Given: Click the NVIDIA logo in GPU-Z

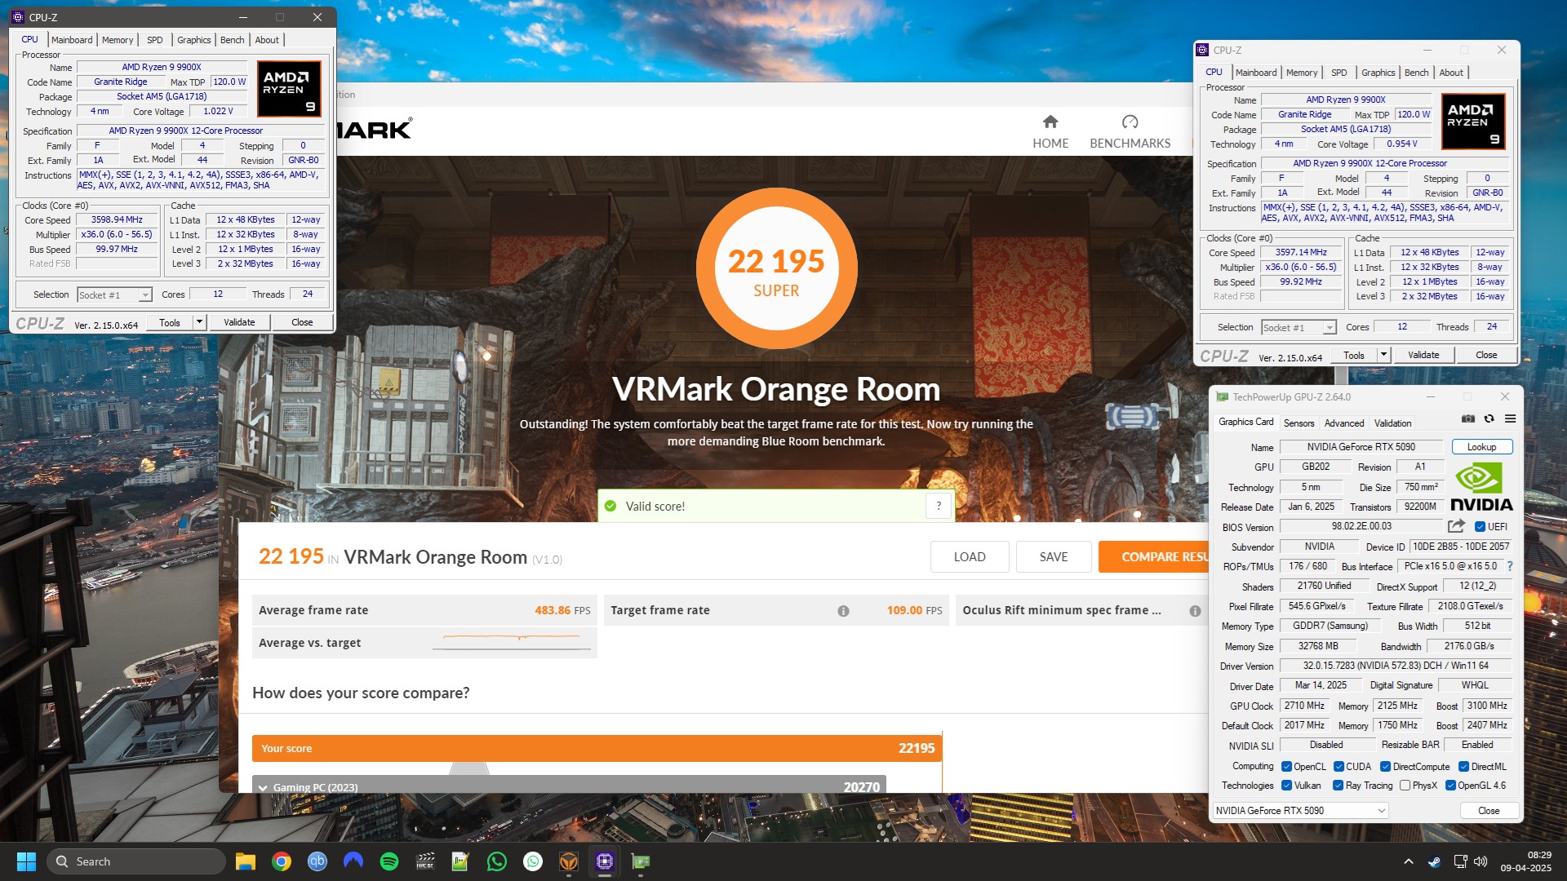Looking at the screenshot, I should point(1481,488).
